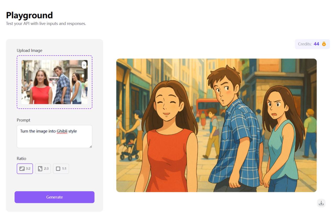The width and height of the screenshot is (335, 220).
Task: Click the 'Credits:' text label
Action: point(305,44)
